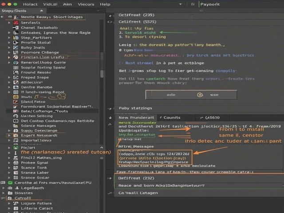Viewport: 284px width, 213px height.
Task: Click the Sranea Laber row icon
Action: pos(16,173)
